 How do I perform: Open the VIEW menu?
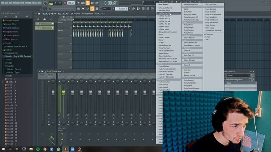tap(22, 3)
